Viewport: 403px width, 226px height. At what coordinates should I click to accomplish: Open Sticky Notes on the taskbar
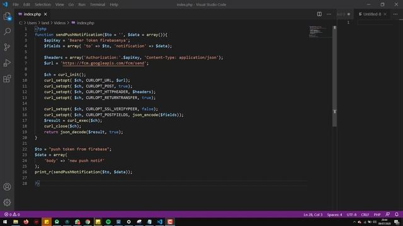[47, 222]
